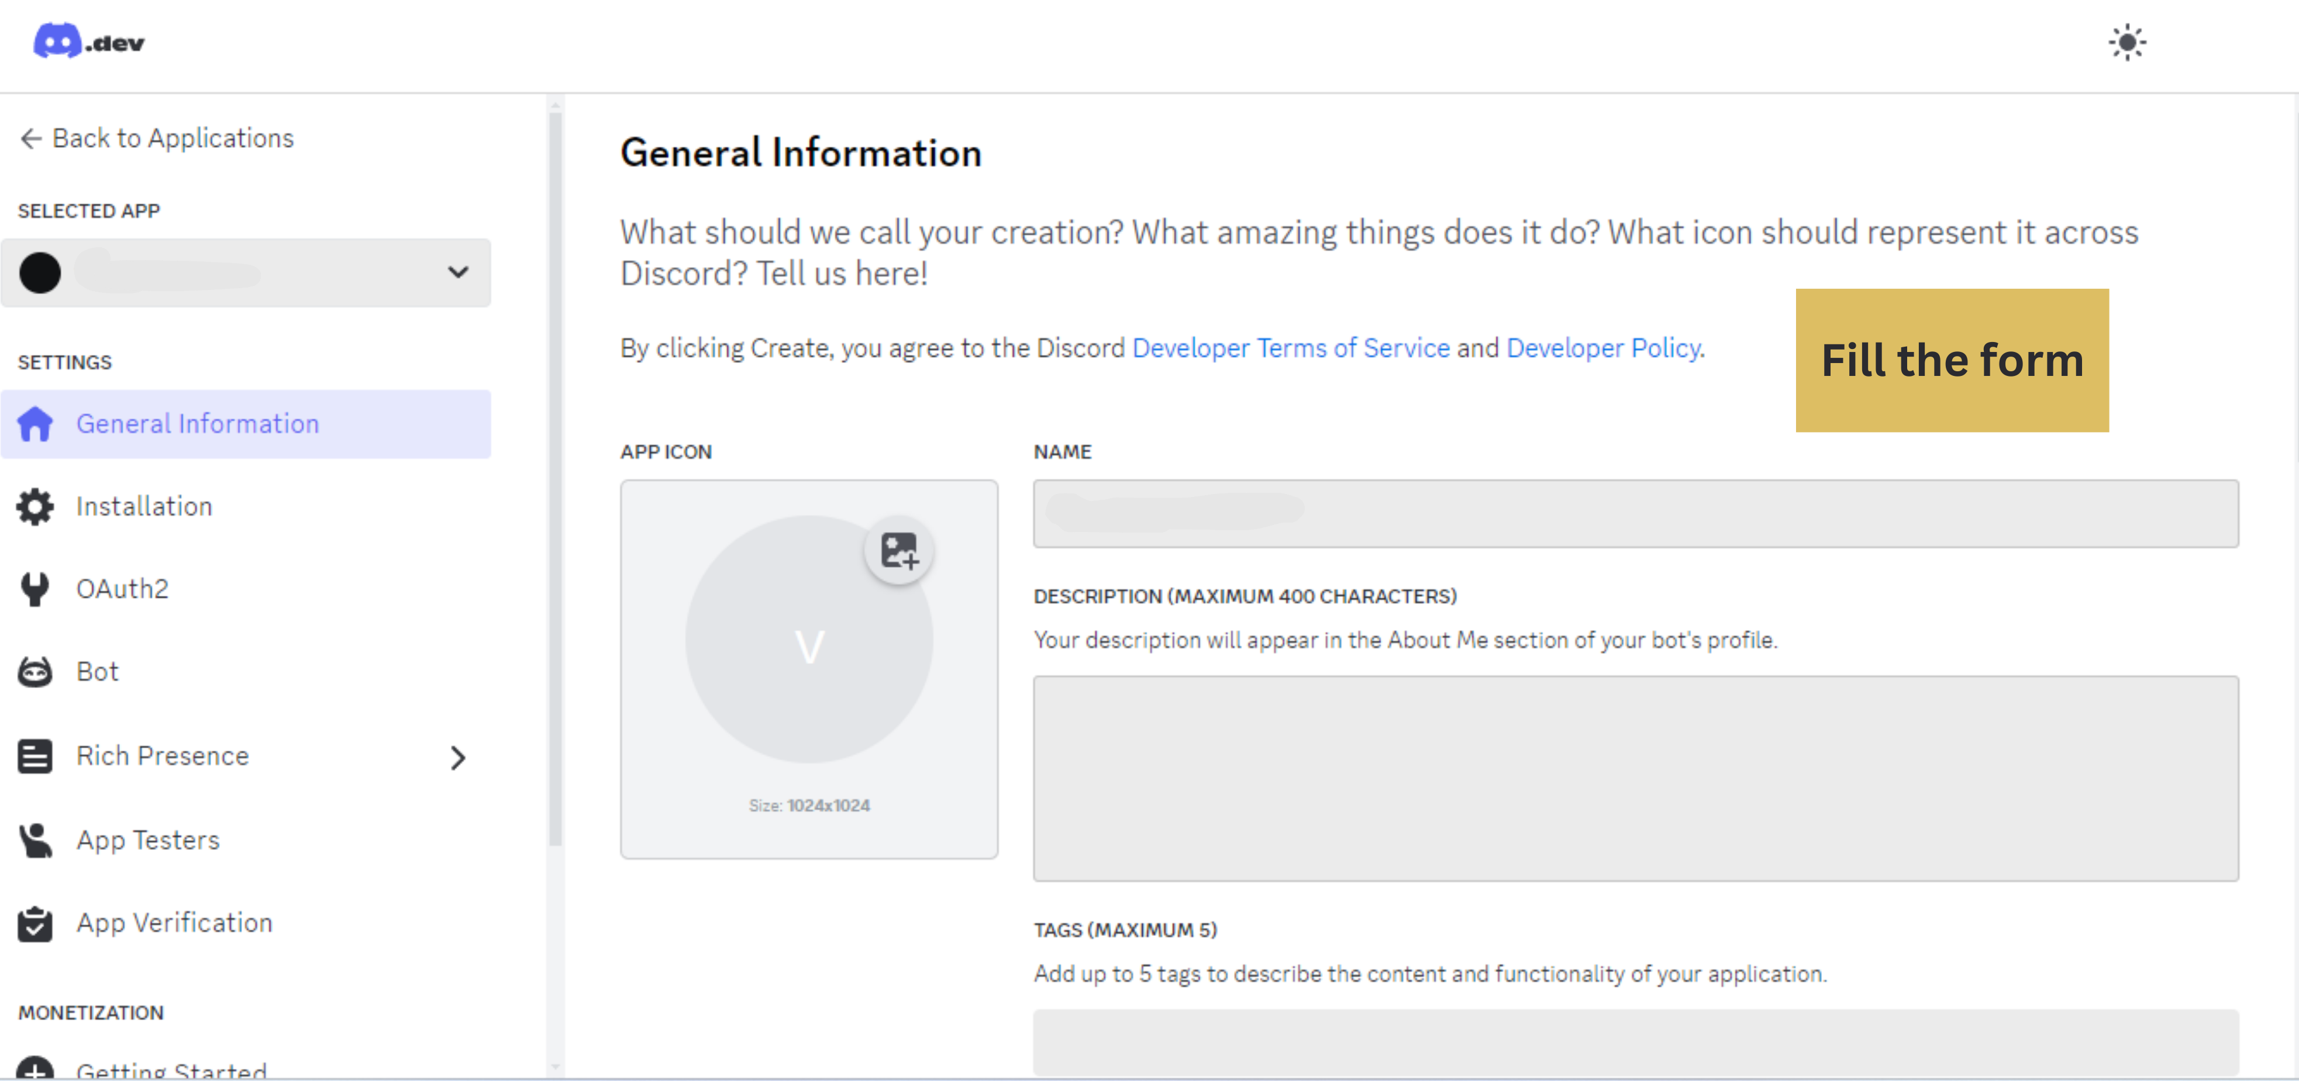Open Developer Terms of Service link

point(1291,348)
